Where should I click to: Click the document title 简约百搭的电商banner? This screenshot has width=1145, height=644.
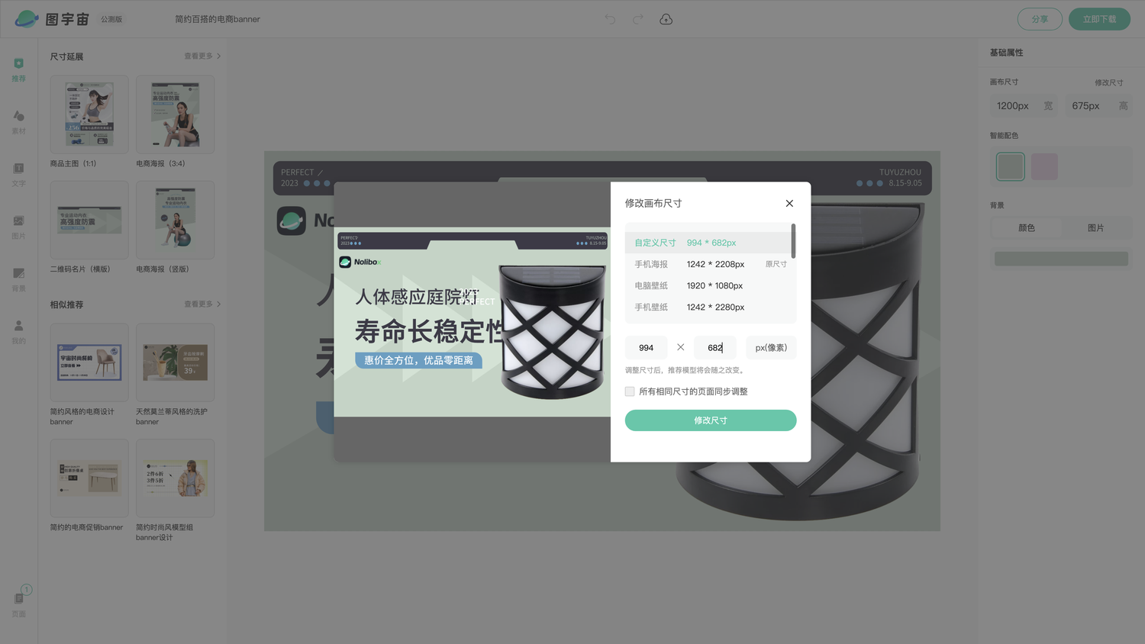click(x=218, y=19)
